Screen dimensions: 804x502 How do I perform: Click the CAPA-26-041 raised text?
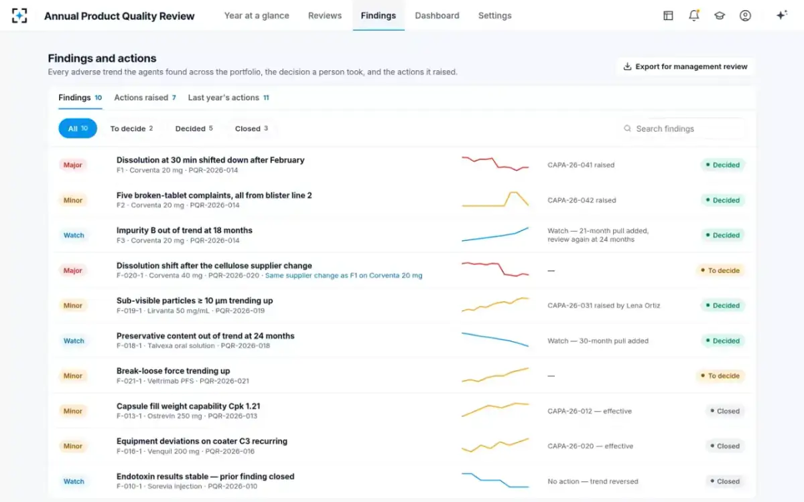pos(581,165)
